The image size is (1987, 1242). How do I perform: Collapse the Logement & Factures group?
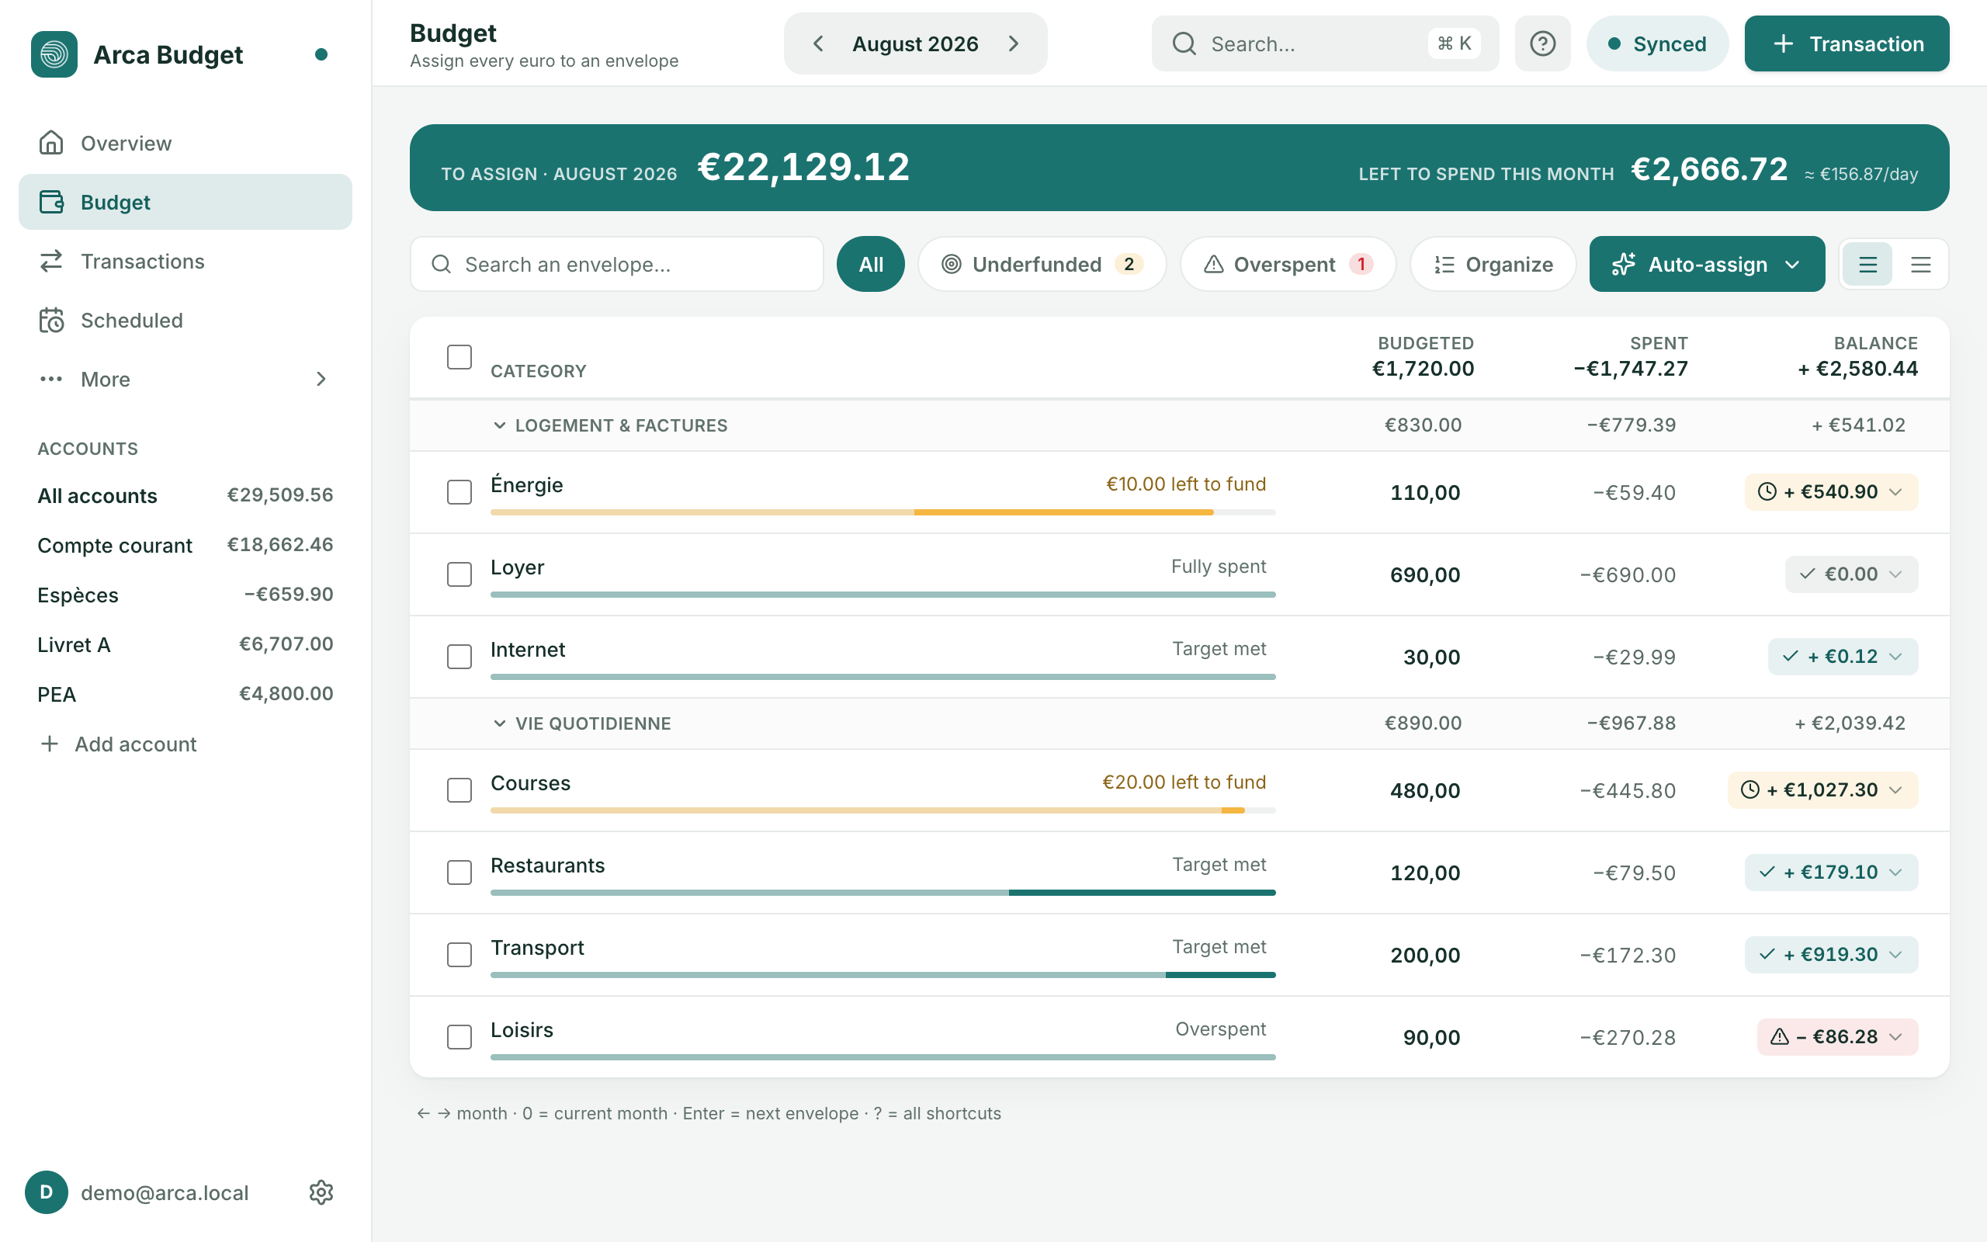(x=499, y=425)
